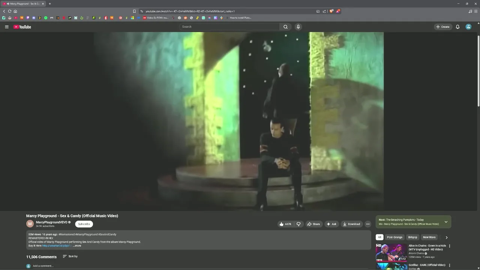This screenshot has height=270, width=480.
Task: Start voice search with the microphone icon
Action: (x=298, y=27)
